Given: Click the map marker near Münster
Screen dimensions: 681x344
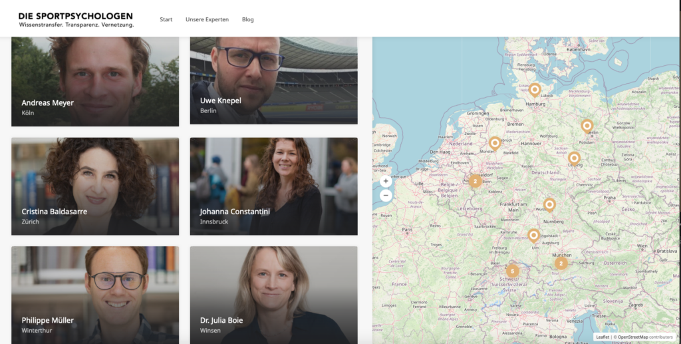Looking at the screenshot, I should (495, 142).
